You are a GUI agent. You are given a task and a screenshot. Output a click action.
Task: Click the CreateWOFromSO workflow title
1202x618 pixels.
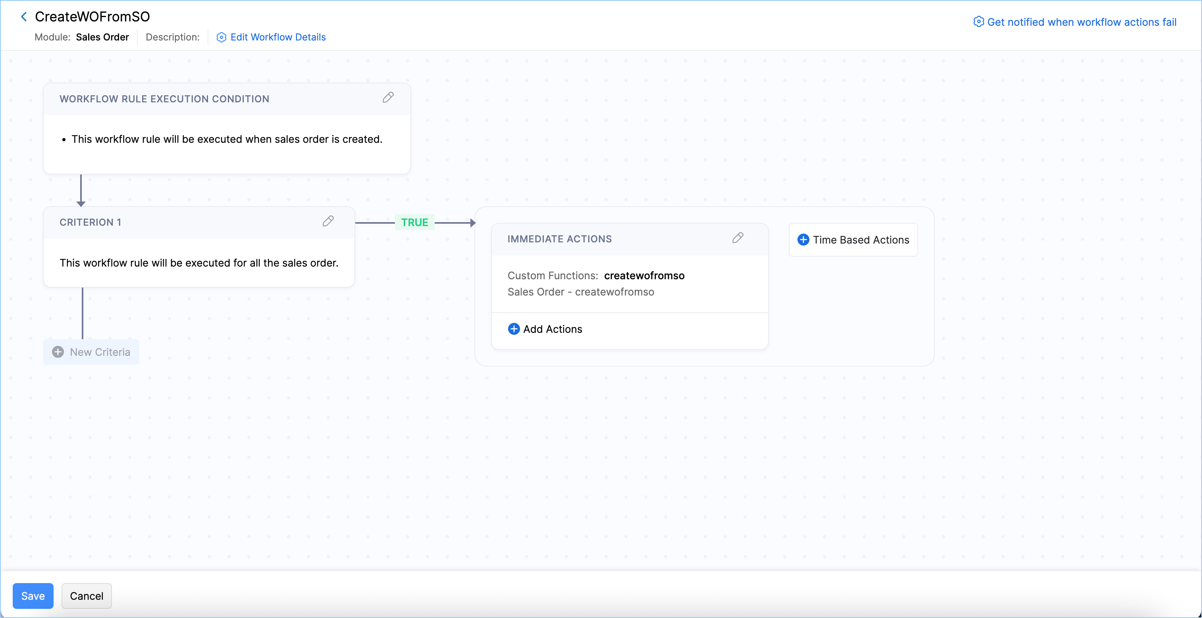pos(92,17)
